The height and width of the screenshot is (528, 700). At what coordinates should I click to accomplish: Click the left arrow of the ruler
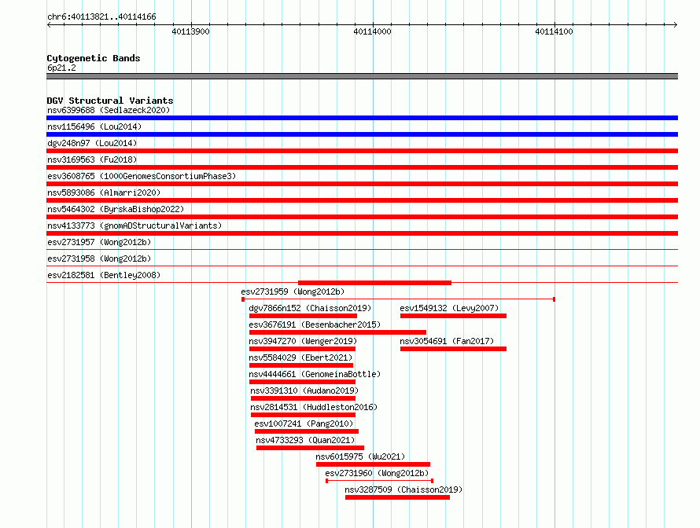pos(49,25)
